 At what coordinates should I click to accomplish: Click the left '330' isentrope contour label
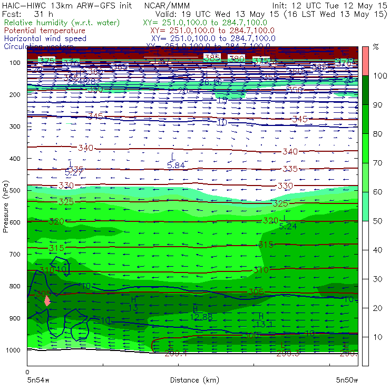(66, 186)
